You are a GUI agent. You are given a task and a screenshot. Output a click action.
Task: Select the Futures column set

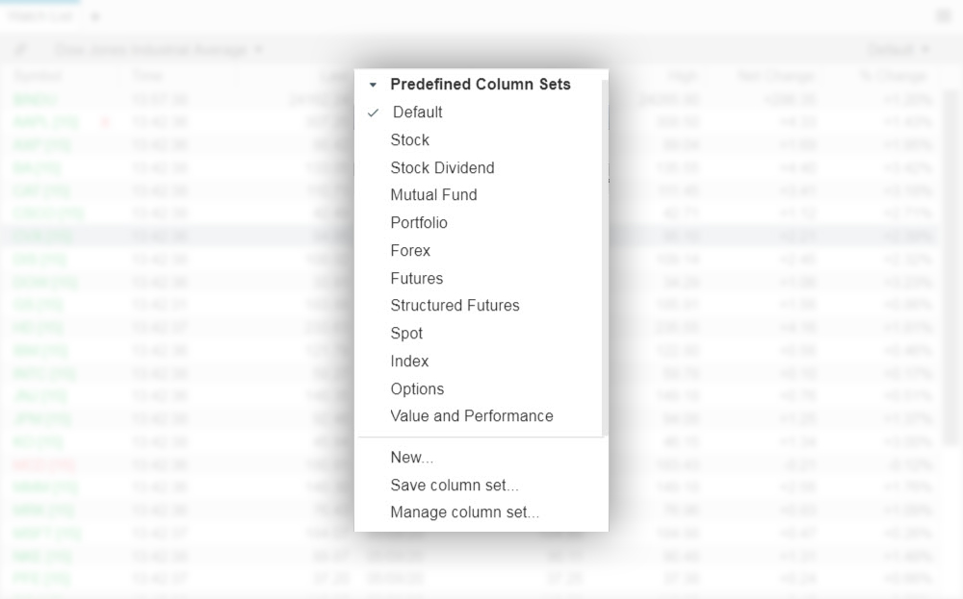click(416, 278)
